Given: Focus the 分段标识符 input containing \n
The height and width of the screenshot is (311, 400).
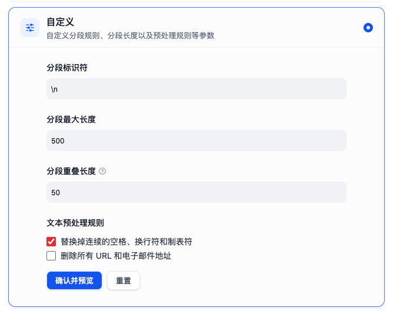Looking at the screenshot, I should point(196,89).
